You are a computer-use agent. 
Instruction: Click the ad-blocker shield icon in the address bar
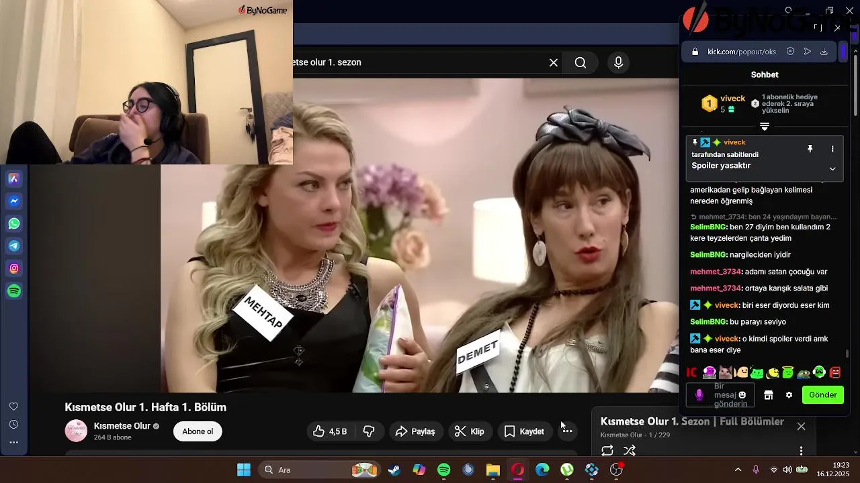point(790,52)
